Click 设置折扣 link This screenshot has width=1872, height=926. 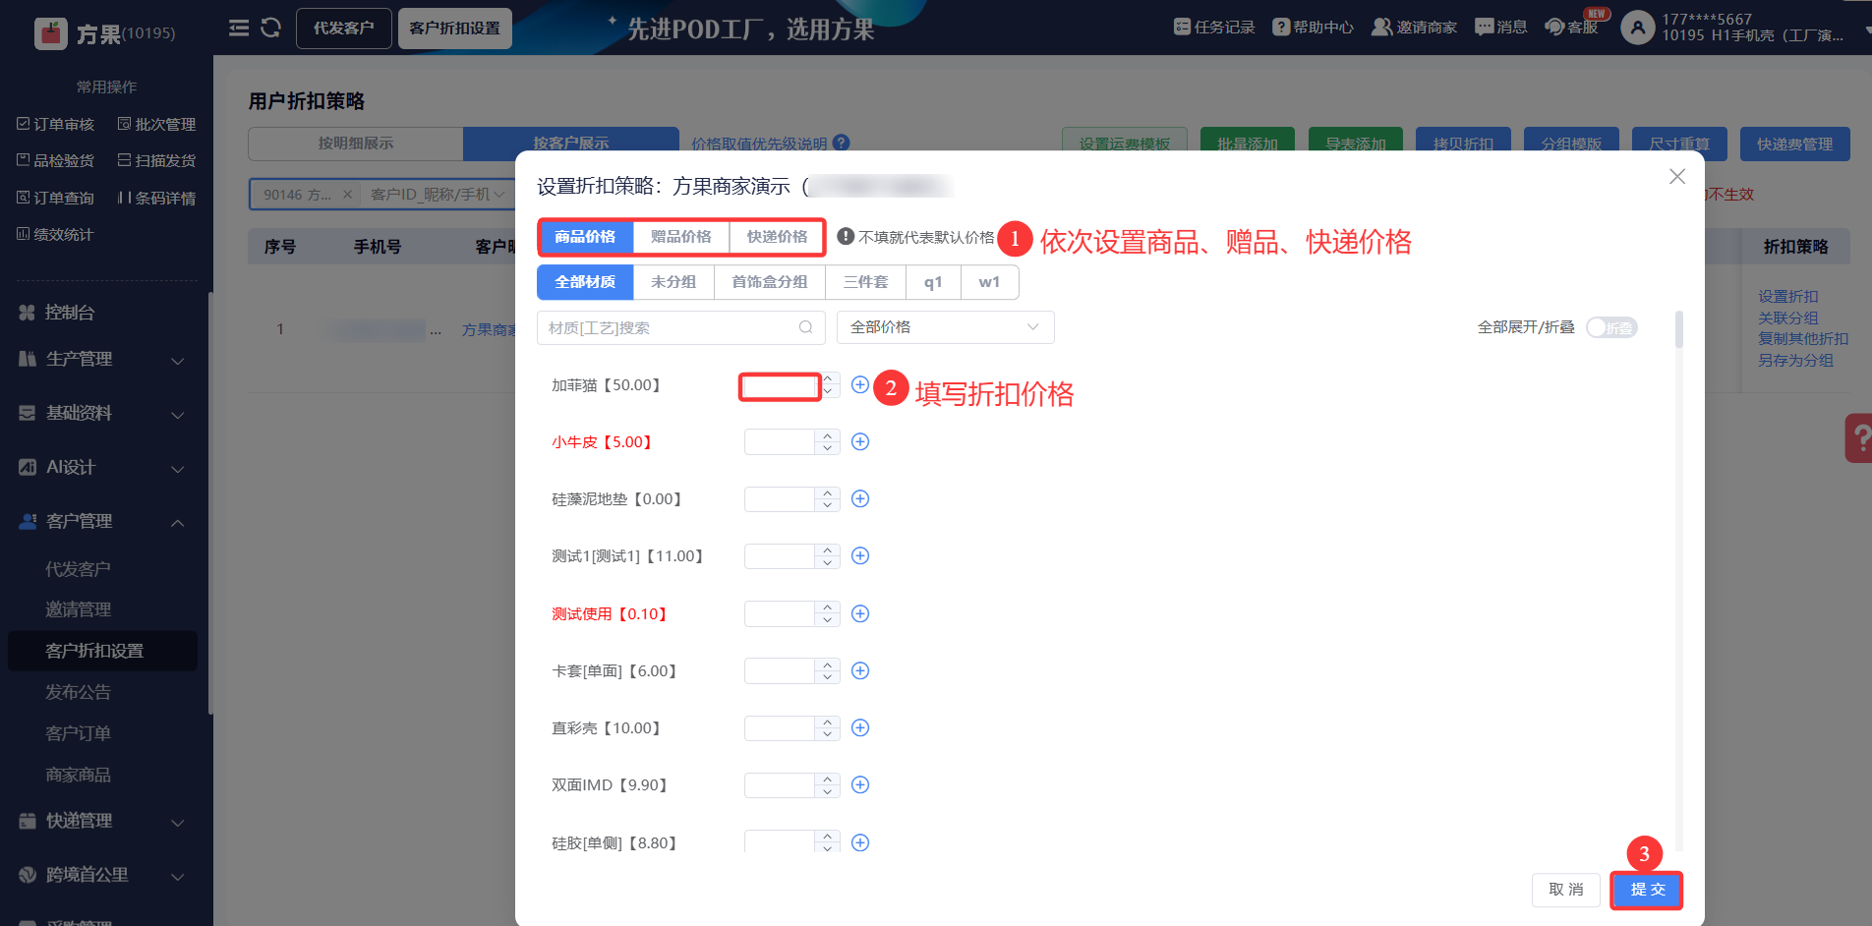coord(1788,297)
